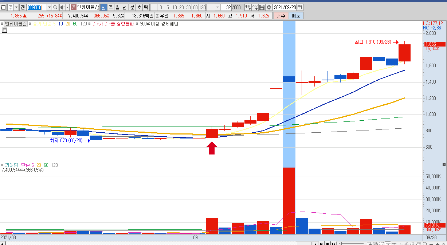Click the stop button in bottom toolbar
Screen dimensions: 447x245
coord(328,243)
